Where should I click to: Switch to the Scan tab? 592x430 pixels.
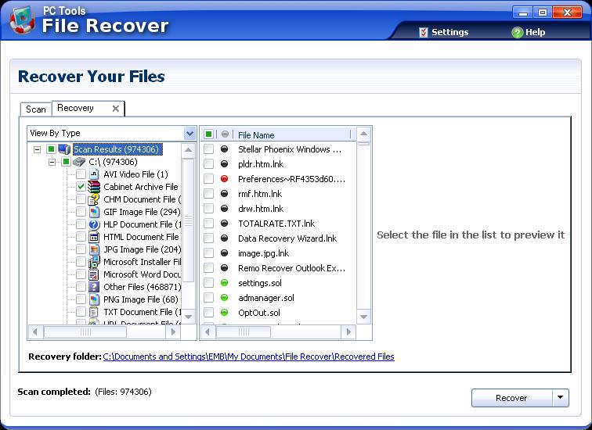point(36,109)
